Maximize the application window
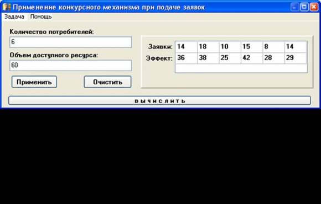Viewport: 321px width, 204px height. (304, 7)
